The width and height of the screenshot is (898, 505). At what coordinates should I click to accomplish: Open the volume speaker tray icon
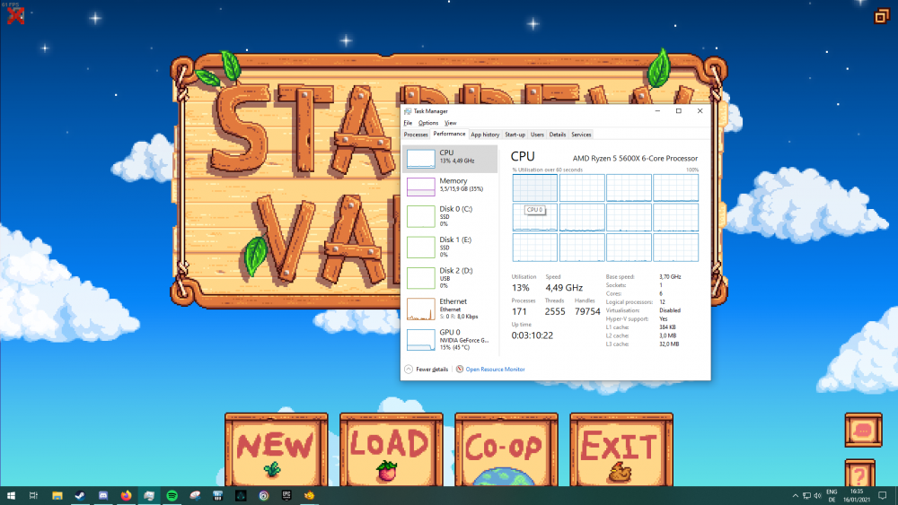(x=817, y=495)
